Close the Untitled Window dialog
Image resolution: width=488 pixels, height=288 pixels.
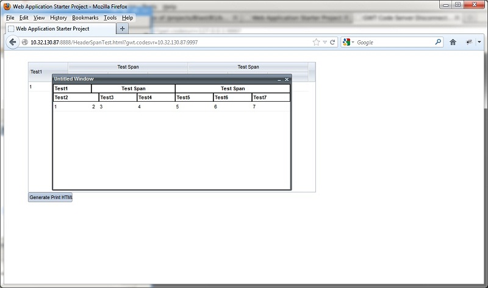(287, 80)
